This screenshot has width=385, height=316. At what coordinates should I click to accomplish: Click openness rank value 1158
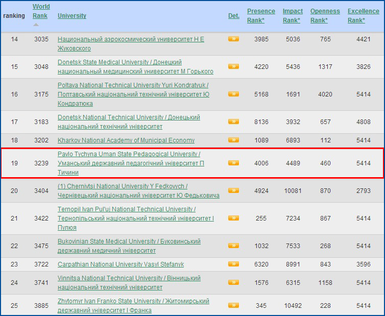point(325,282)
